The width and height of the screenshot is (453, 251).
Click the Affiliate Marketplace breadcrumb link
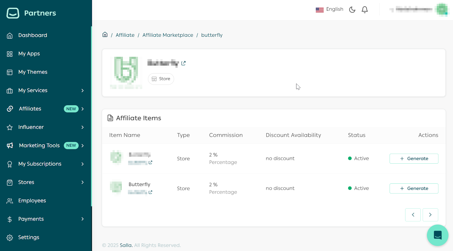pyautogui.click(x=168, y=35)
